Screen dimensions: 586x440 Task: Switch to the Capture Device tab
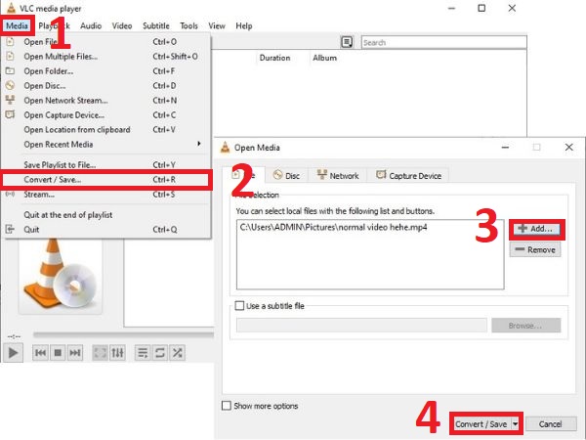click(408, 175)
